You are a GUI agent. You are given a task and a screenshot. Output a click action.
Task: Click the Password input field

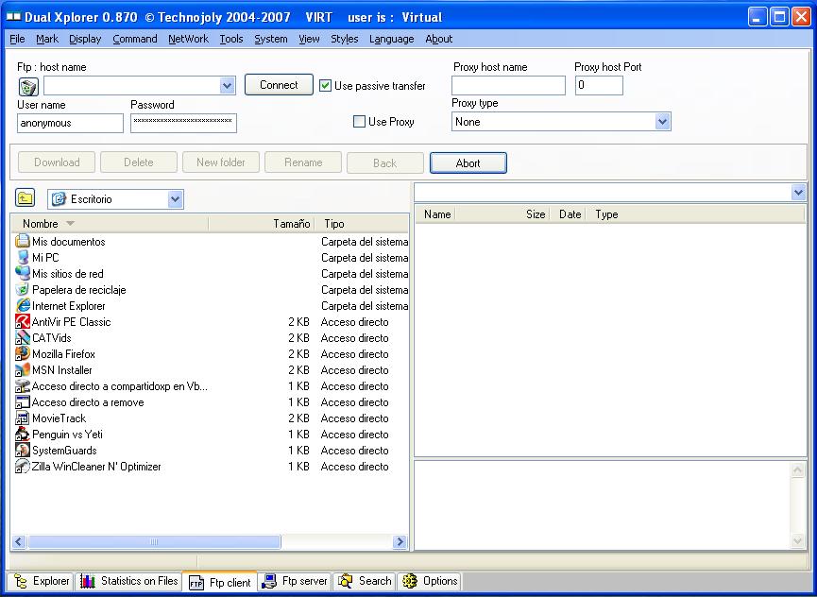click(x=183, y=124)
